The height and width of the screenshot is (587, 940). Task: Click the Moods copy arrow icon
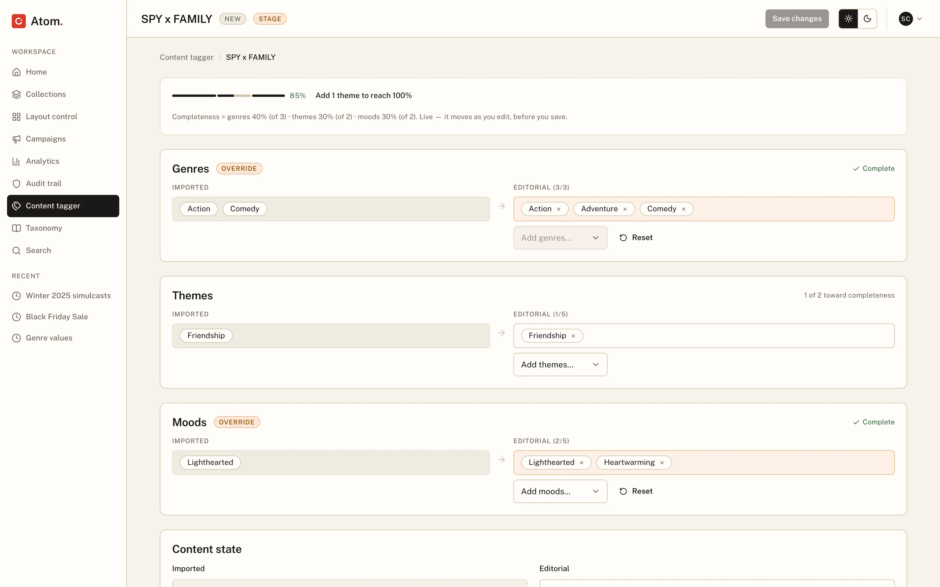coord(501,460)
